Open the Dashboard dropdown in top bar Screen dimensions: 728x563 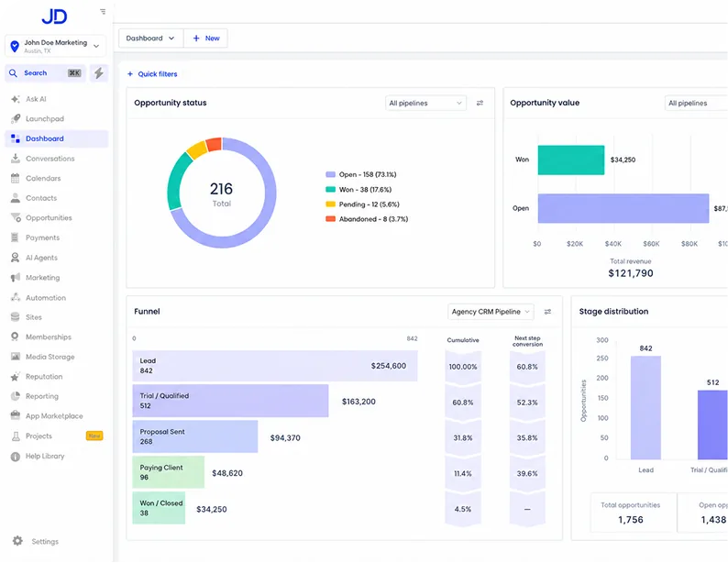(151, 39)
